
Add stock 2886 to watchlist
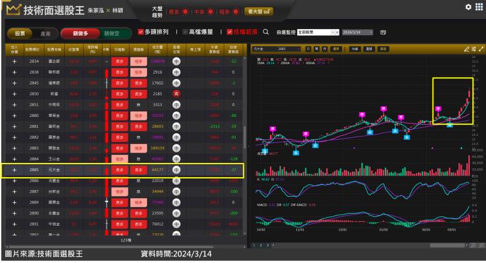[x=14, y=181]
